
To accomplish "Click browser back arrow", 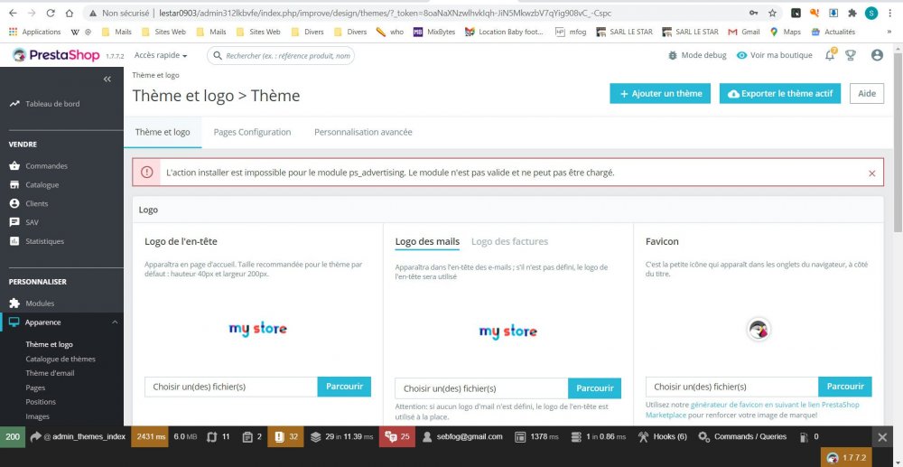I will click(13, 13).
